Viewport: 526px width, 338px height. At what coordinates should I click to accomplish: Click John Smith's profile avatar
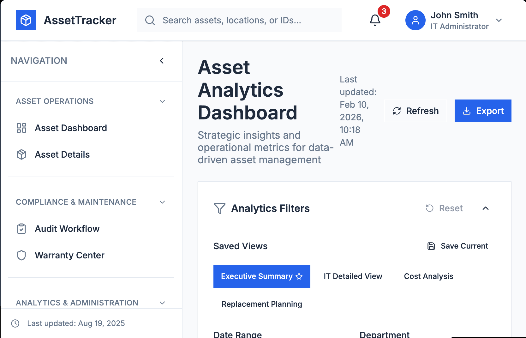click(415, 20)
